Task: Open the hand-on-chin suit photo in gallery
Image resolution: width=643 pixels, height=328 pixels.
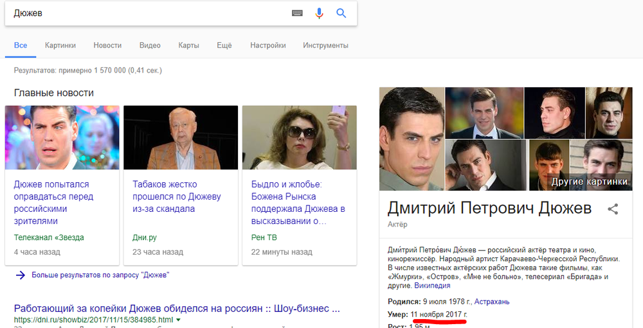Action: pyautogui.click(x=487, y=165)
